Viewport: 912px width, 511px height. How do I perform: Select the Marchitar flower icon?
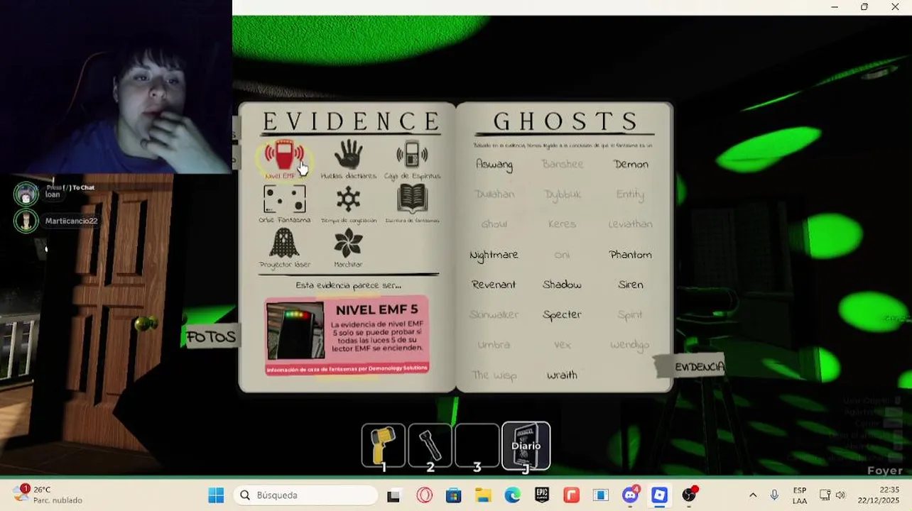click(x=348, y=244)
